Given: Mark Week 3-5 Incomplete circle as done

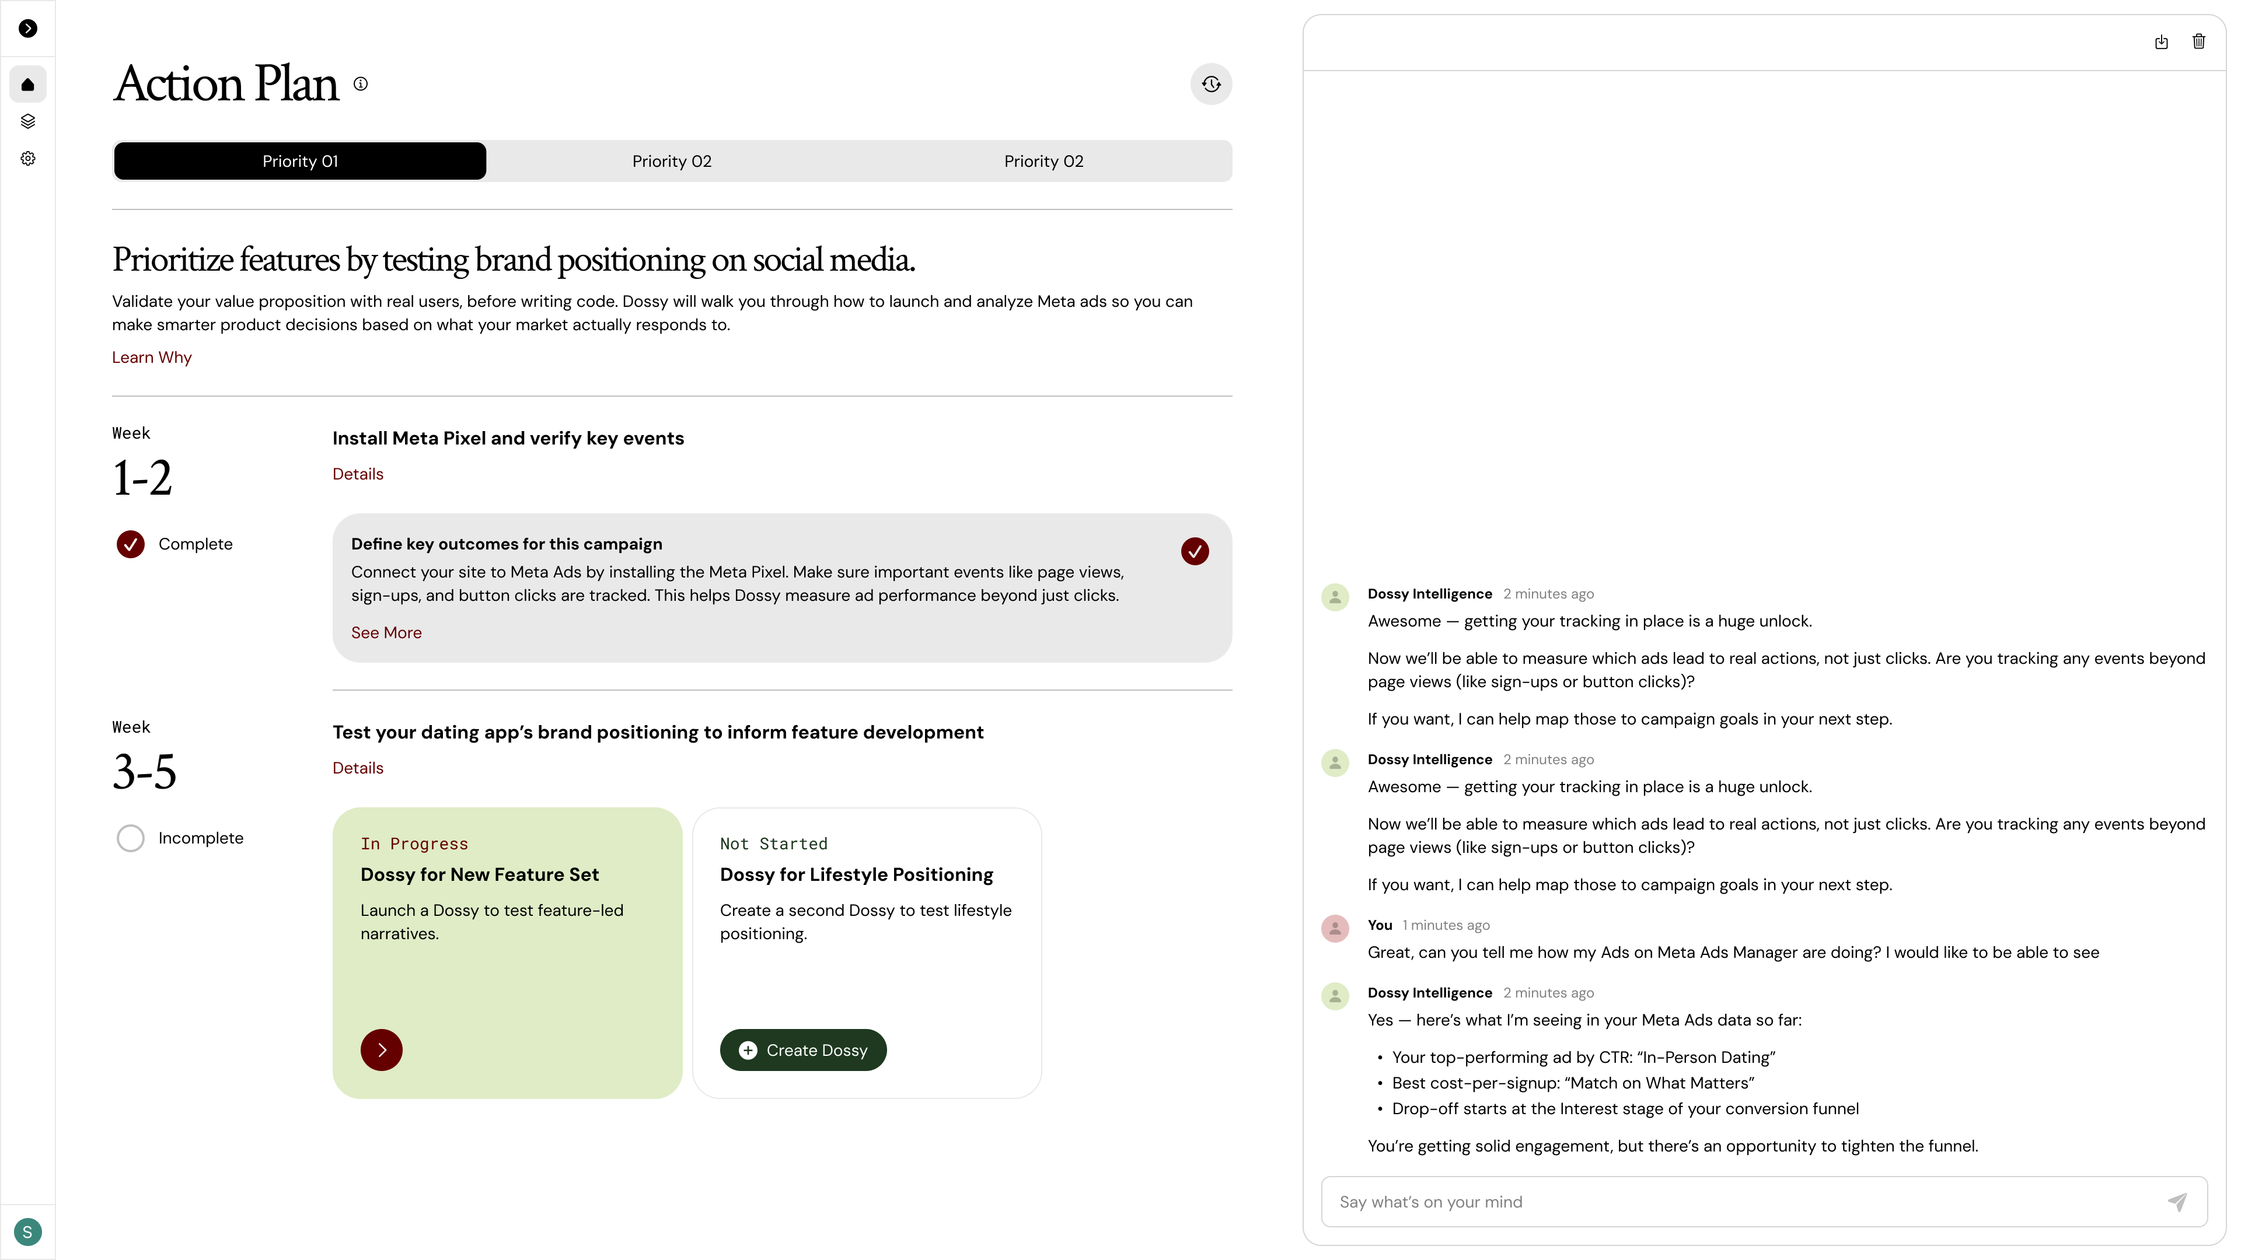Looking at the screenshot, I should (x=131, y=838).
